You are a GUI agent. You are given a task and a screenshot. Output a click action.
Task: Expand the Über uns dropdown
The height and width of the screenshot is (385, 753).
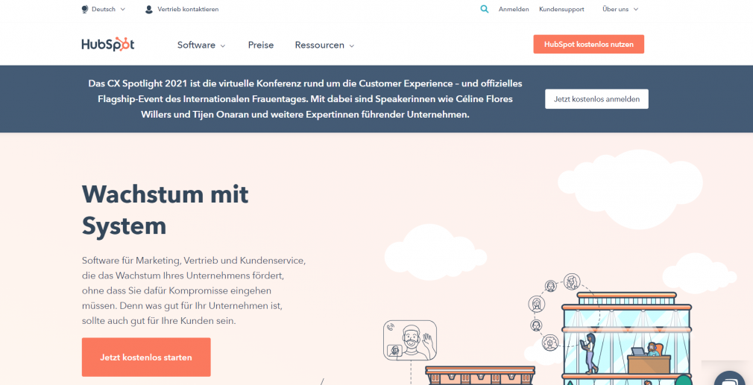(620, 9)
